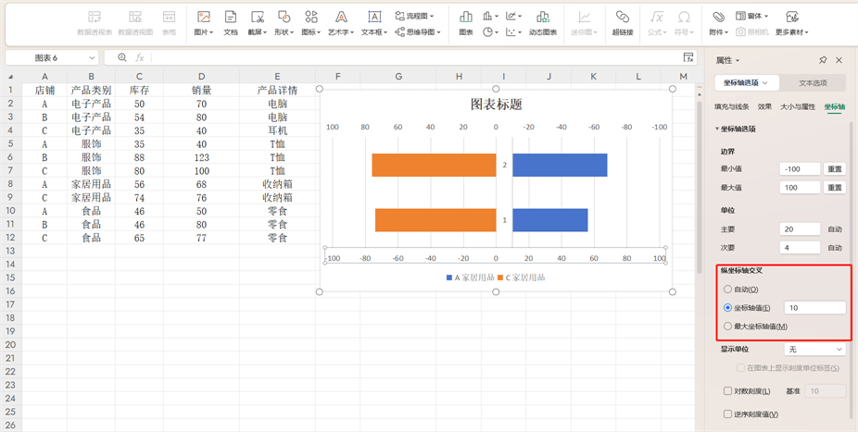Click the 截屏 screenshot tool icon
The width and height of the screenshot is (858, 432).
coord(258,18)
